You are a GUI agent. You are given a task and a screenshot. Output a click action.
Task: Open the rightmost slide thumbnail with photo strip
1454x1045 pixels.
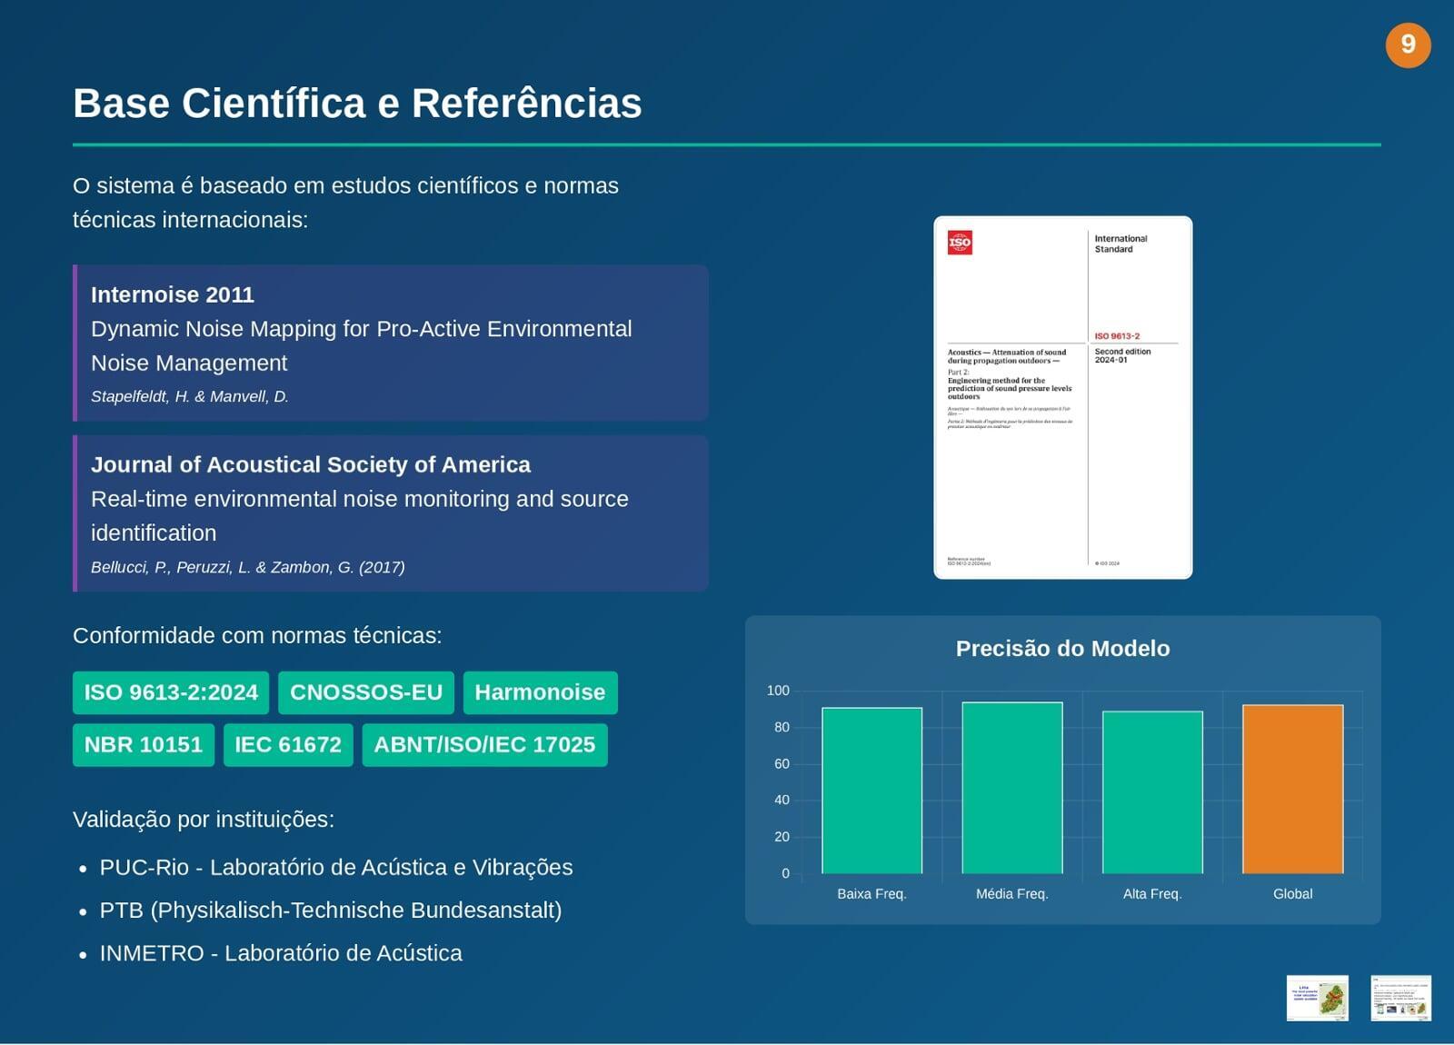[1400, 998]
